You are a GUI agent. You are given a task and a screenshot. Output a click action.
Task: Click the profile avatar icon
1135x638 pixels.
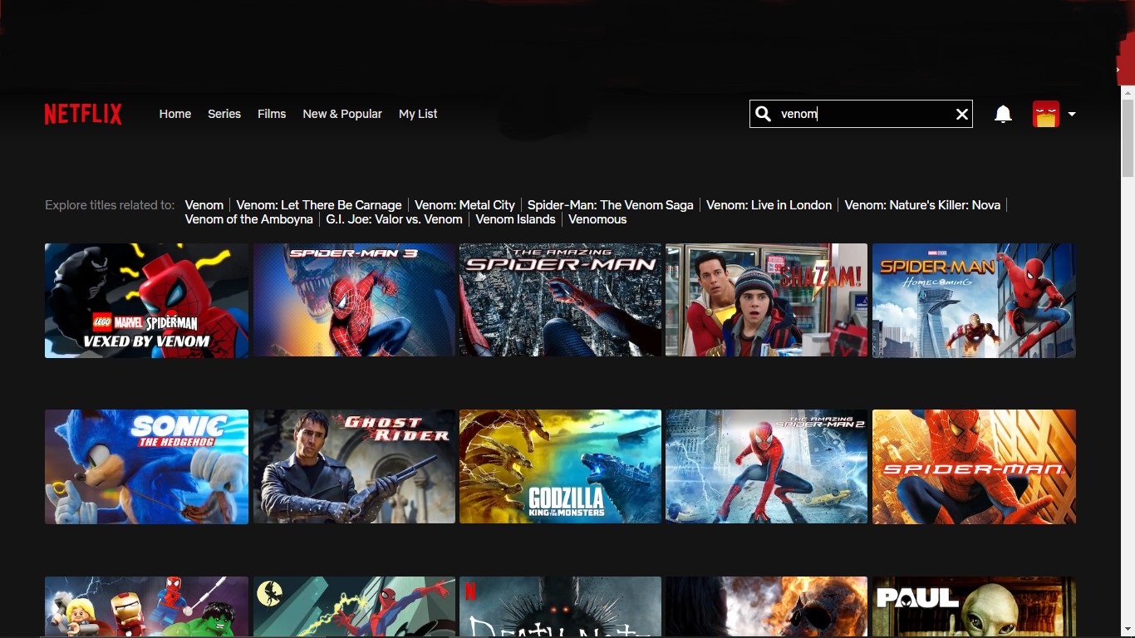coord(1044,114)
